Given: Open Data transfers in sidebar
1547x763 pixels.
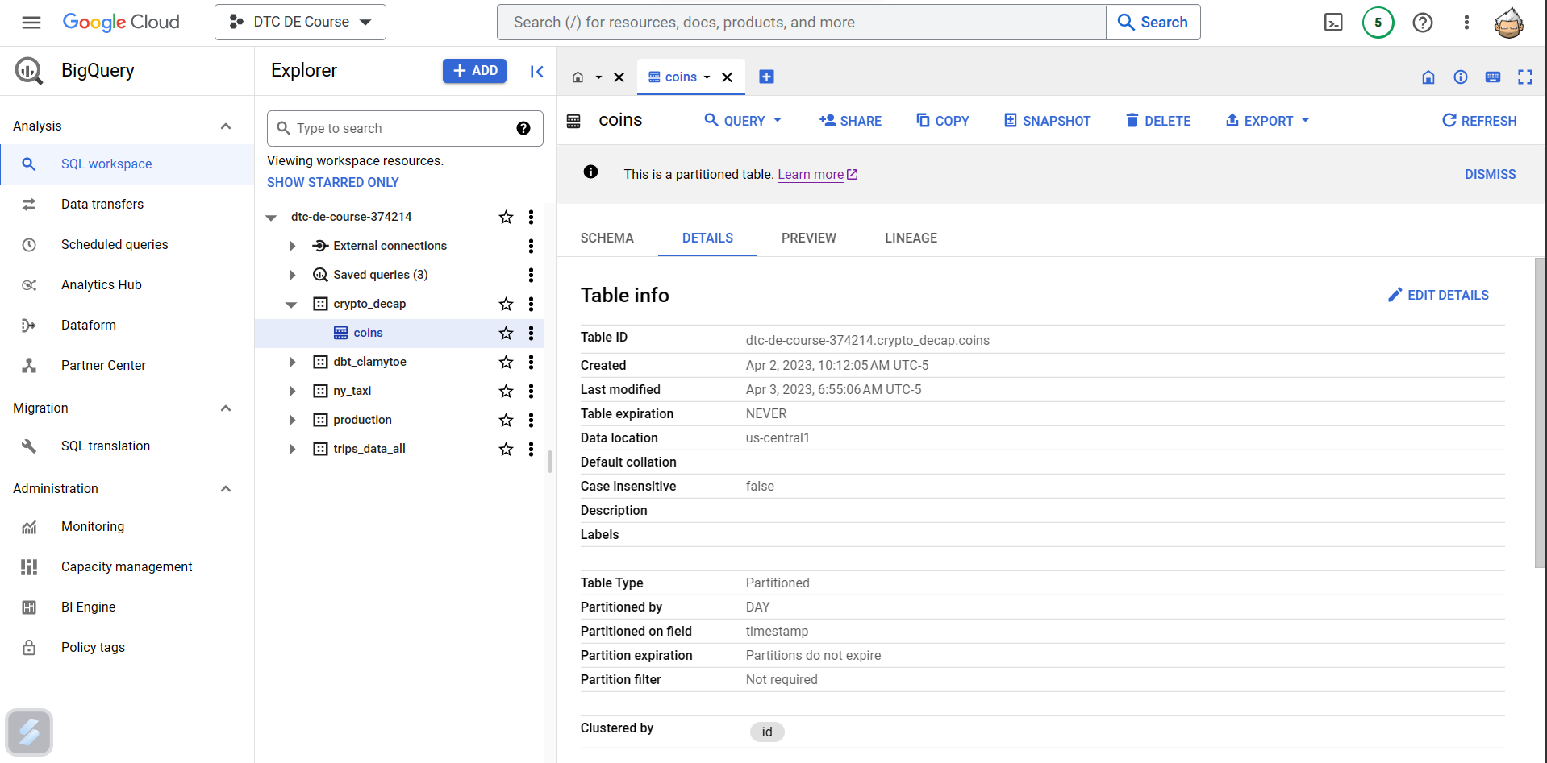Looking at the screenshot, I should 102,204.
